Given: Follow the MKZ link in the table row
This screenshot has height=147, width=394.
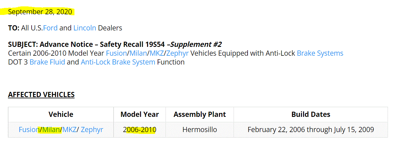Looking at the screenshot, I should tap(70, 130).
